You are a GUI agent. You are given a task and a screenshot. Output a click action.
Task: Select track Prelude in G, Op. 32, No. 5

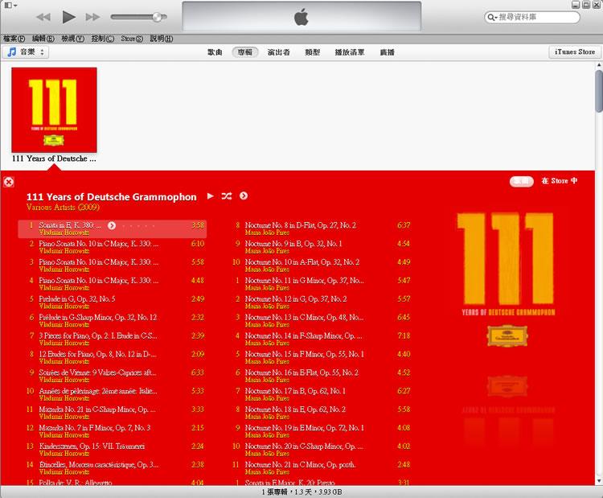(x=113, y=303)
